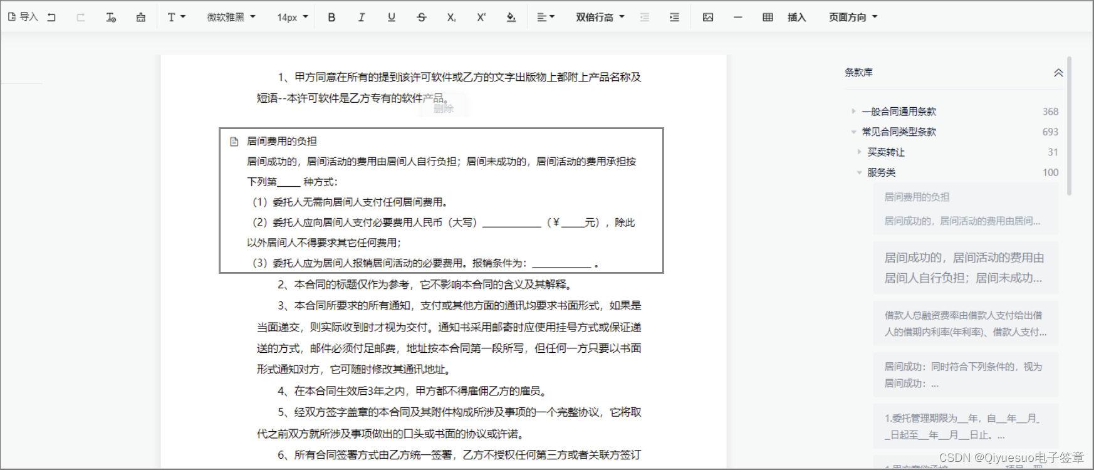Click the 条款库 panel title
1094x470 pixels.
pyautogui.click(x=858, y=73)
